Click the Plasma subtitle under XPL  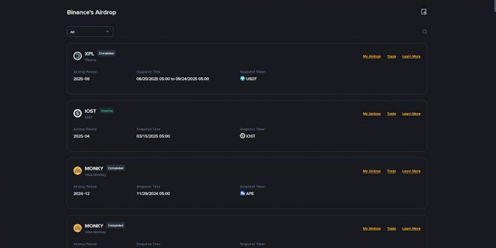coord(91,60)
